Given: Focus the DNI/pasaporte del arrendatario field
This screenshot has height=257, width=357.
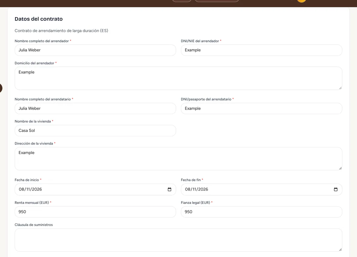Looking at the screenshot, I should pyautogui.click(x=261, y=109).
